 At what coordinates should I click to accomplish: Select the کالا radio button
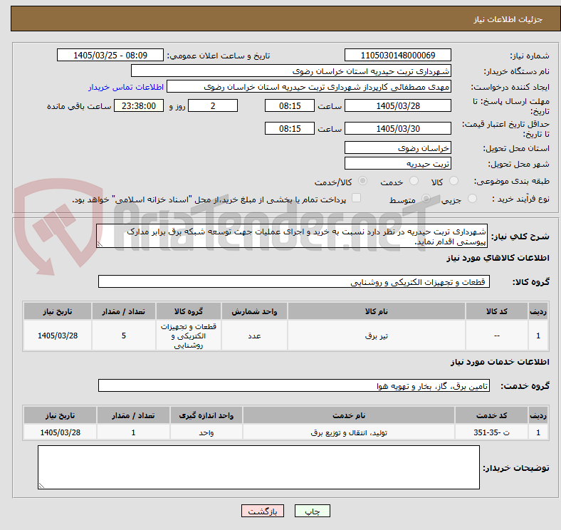(453, 181)
